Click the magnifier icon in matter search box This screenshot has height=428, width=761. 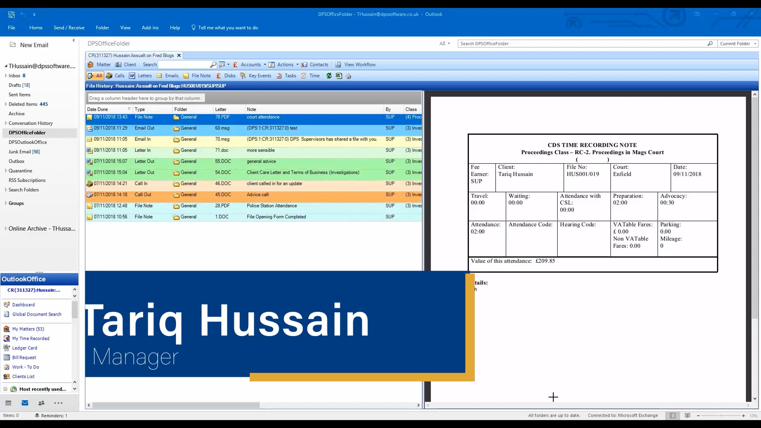click(x=213, y=65)
